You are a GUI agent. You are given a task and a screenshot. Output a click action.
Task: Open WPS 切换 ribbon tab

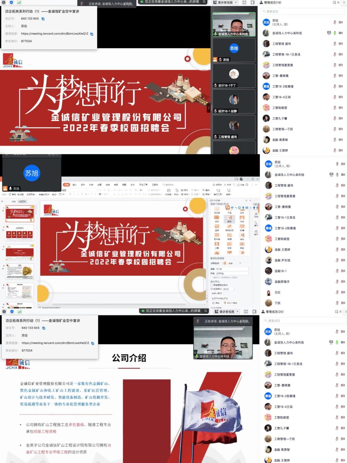click(x=91, y=185)
